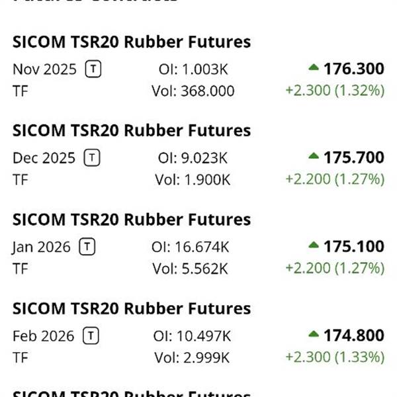
Task: Click the +2.200 (1.27%) change for Dec 2025
Action: click(334, 179)
